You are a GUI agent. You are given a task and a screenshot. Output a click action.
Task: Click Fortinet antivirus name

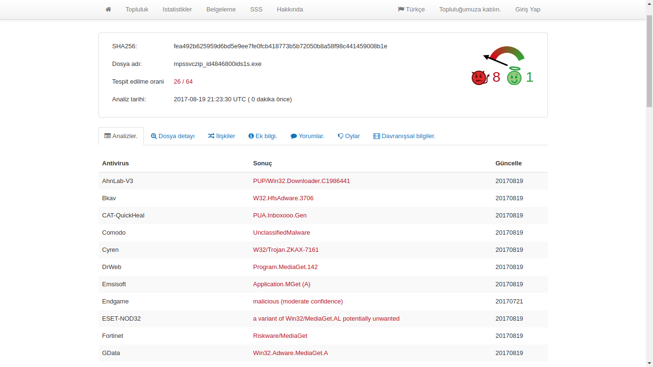tap(113, 336)
